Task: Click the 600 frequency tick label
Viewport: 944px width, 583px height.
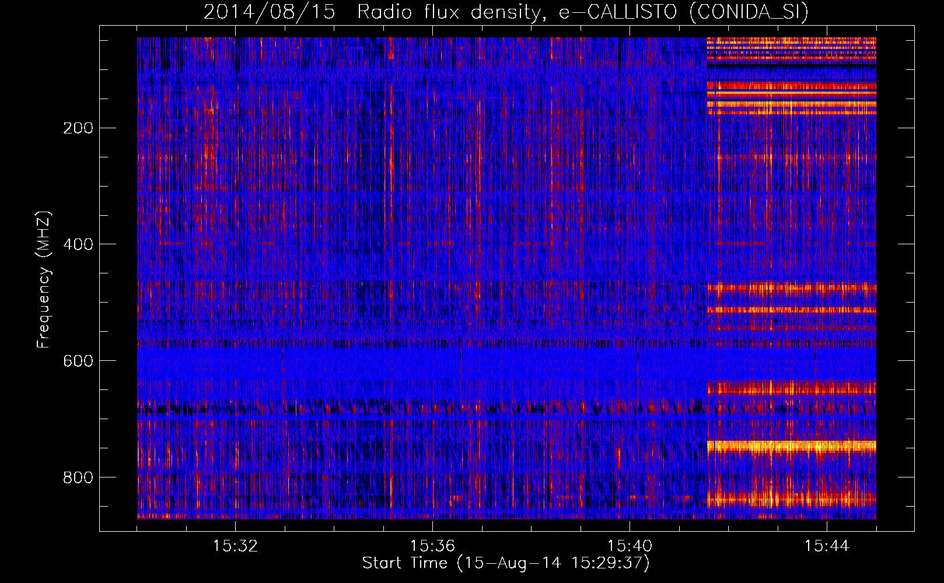Action: pyautogui.click(x=78, y=361)
